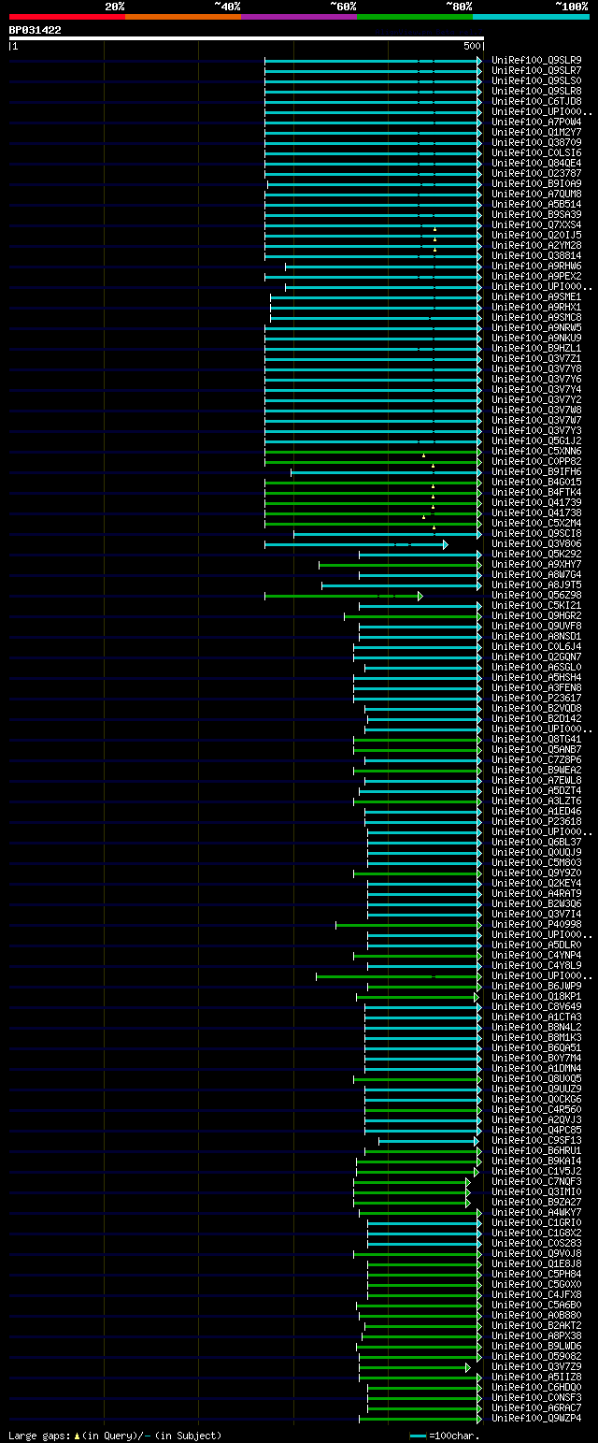598x1443 pixels.
Task: Click the short cyan alignment bar for UniRef100_Q3V806
Action: tap(355, 544)
